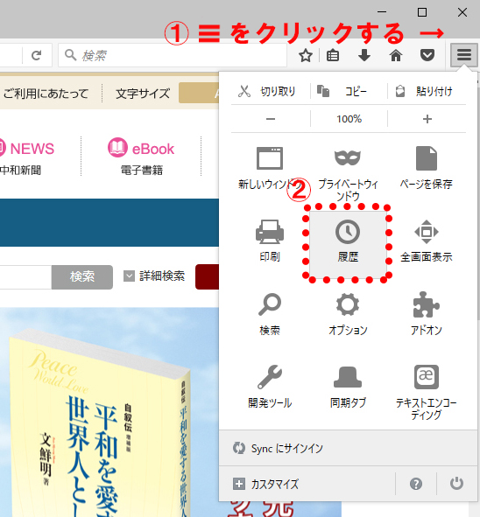Toggle the 詳細検索 checkbox
This screenshot has height=517, width=480.
point(129,276)
